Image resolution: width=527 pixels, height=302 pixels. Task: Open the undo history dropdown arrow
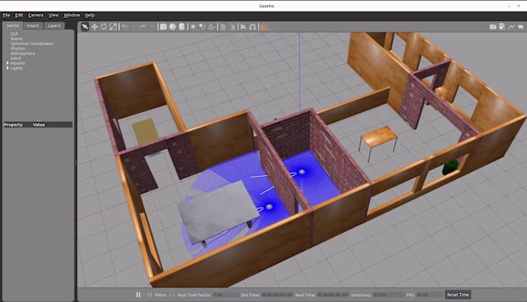tap(134, 27)
